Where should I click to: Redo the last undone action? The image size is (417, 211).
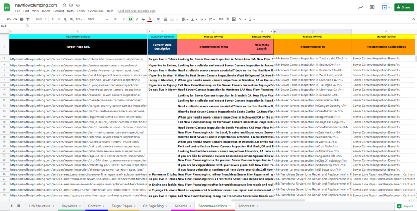[x=15, y=19]
